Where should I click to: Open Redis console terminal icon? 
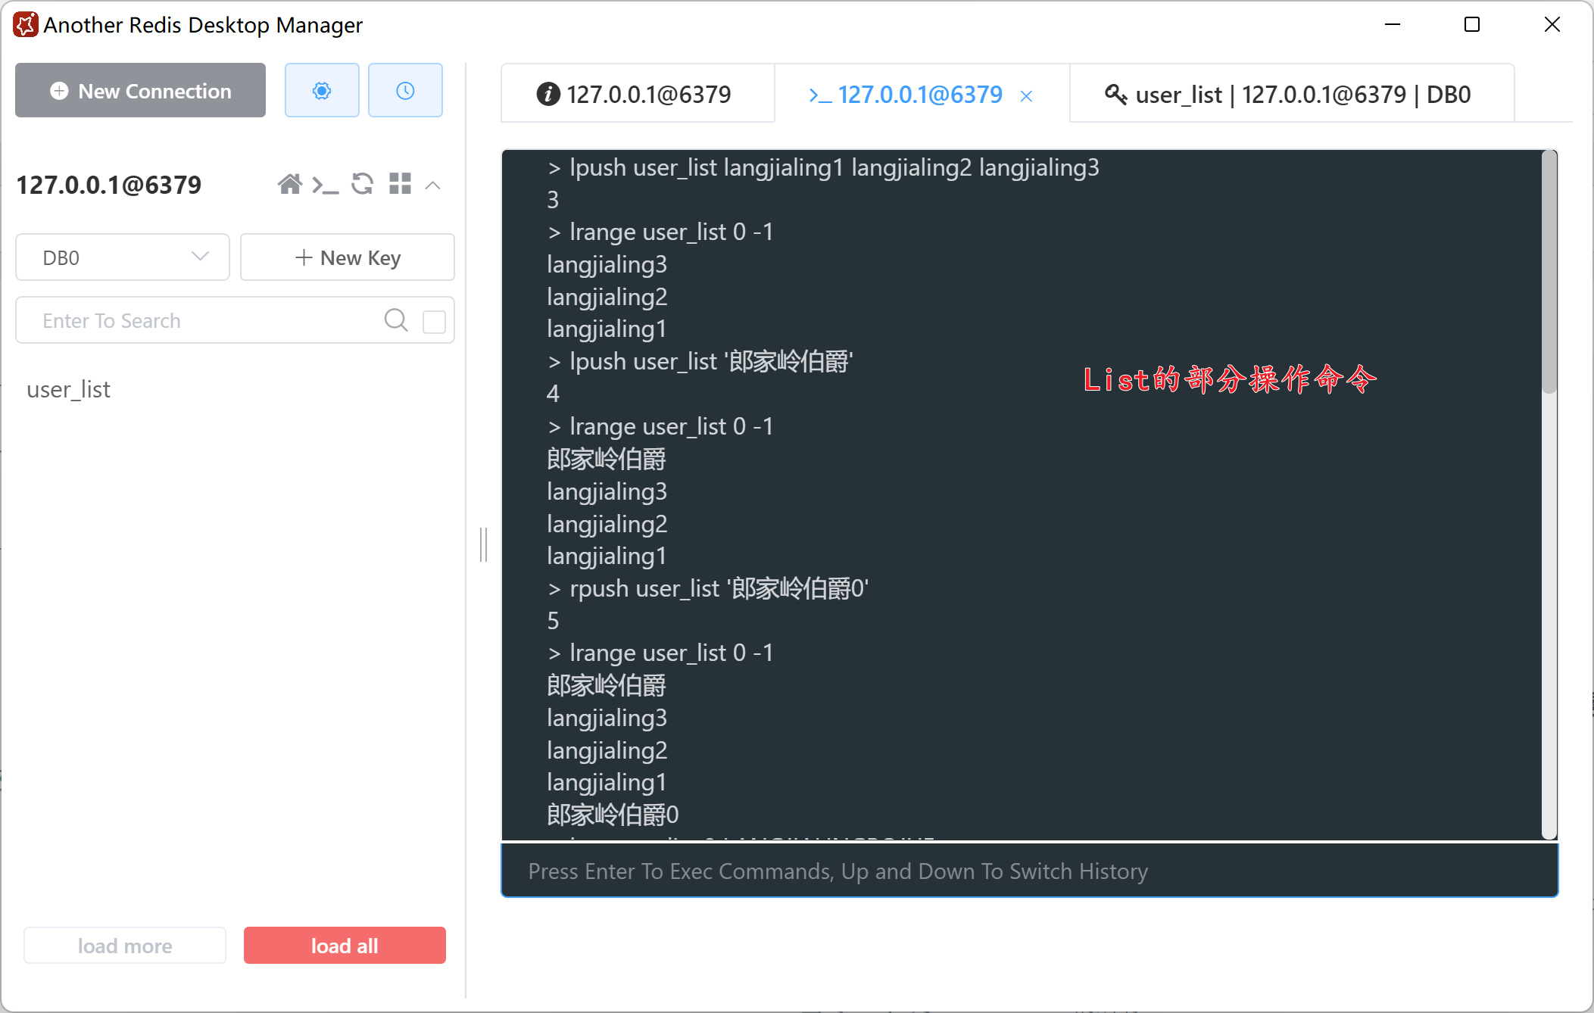pyautogui.click(x=326, y=185)
